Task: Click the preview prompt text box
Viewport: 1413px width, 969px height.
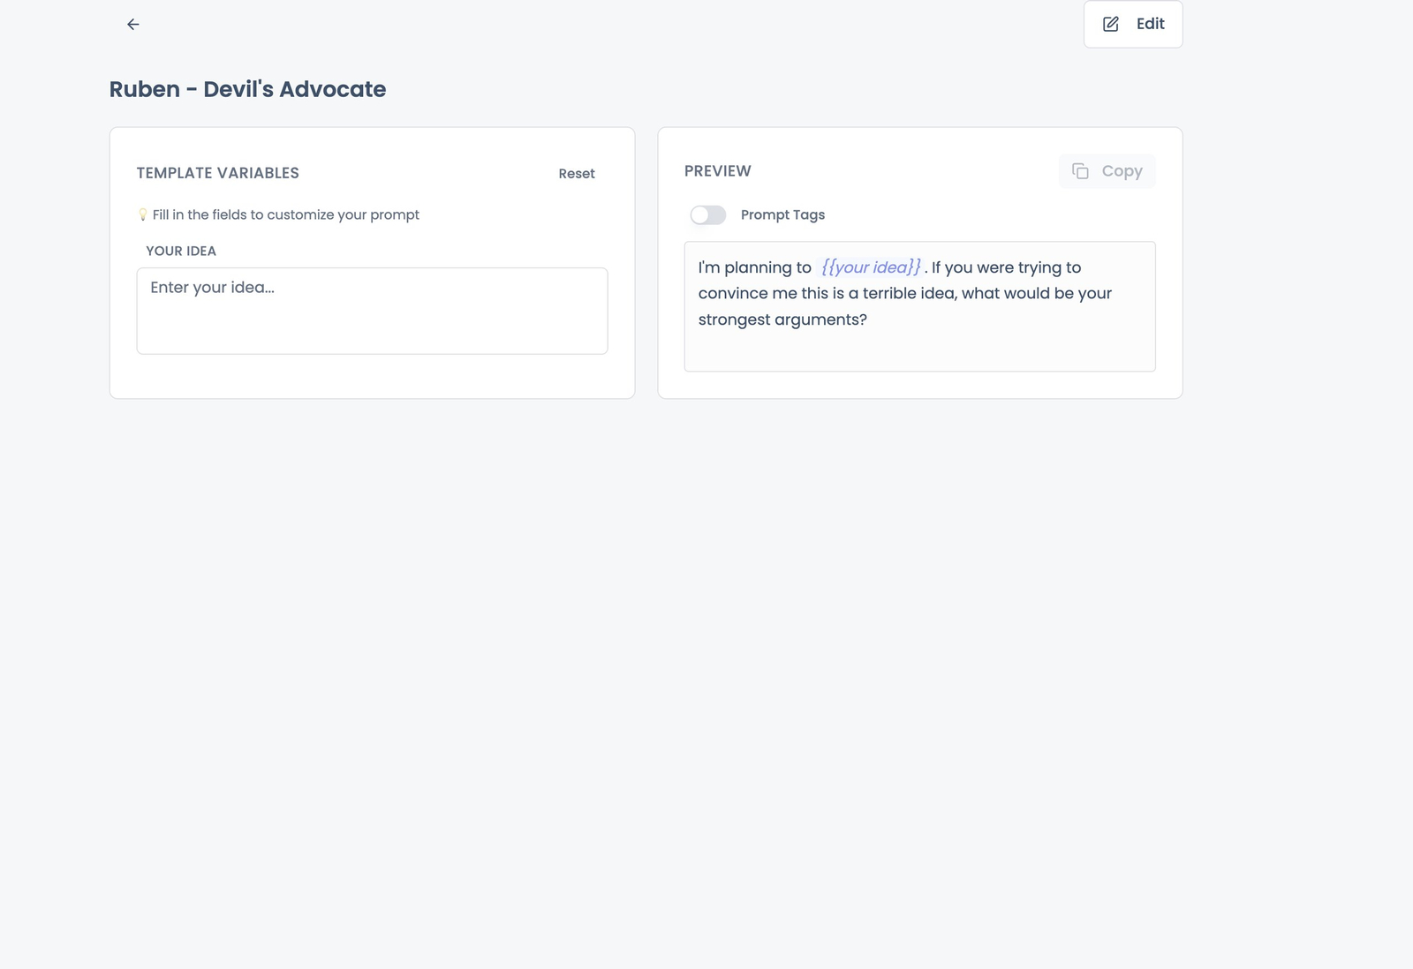Action: 919,306
